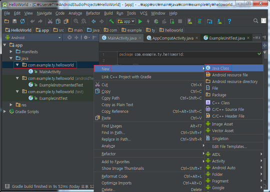Choose Android resource file

click(x=234, y=75)
